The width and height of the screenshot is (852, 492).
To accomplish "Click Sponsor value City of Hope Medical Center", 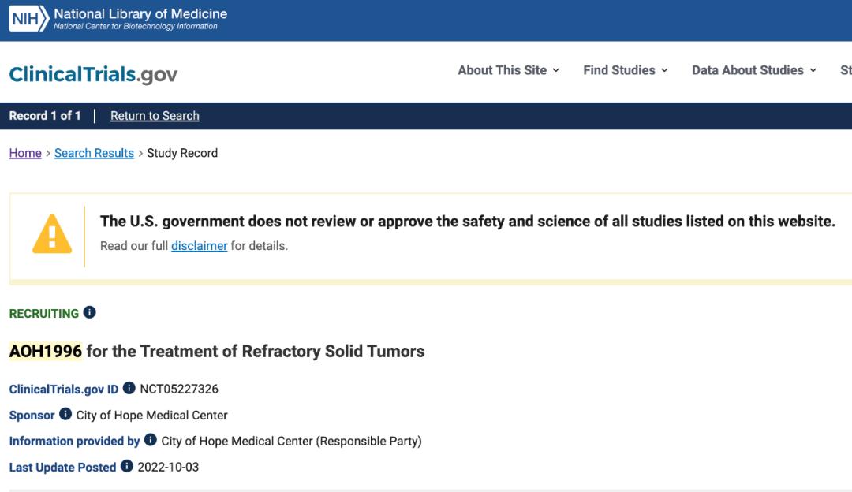I will (x=151, y=415).
